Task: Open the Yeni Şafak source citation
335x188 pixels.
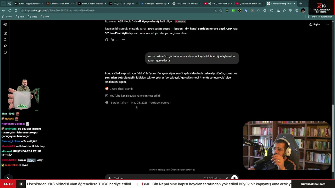Action: [180, 21]
